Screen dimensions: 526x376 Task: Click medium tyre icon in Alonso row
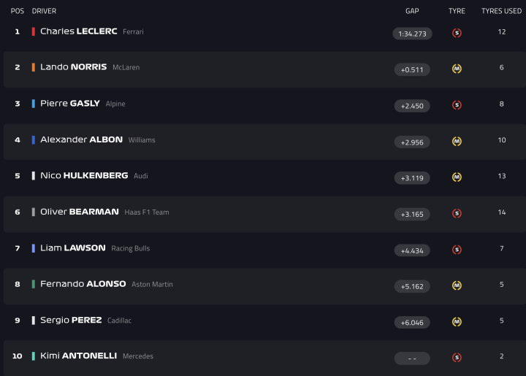(x=457, y=285)
